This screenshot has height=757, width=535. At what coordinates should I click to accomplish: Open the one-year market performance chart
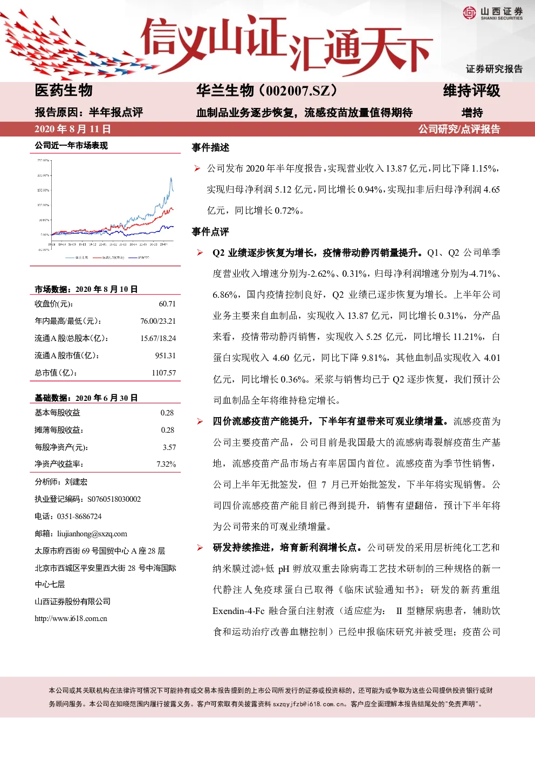(x=106, y=209)
